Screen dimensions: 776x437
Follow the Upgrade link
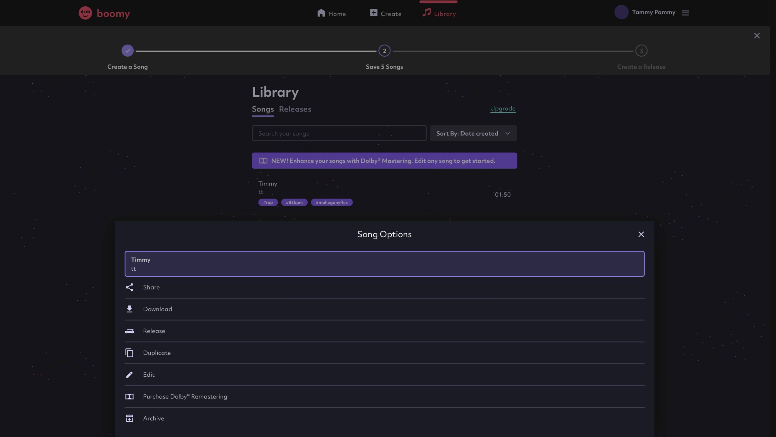pyautogui.click(x=503, y=108)
